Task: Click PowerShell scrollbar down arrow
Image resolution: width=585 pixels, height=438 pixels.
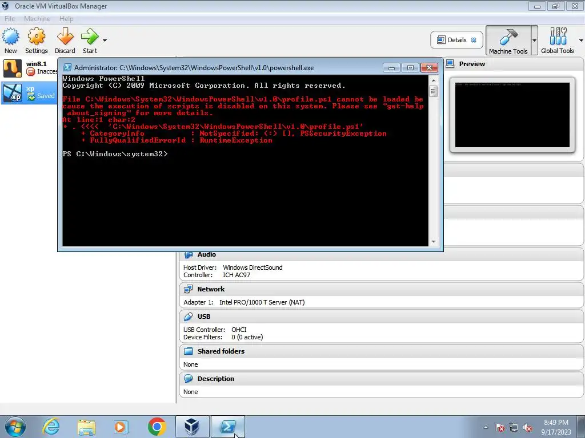Action: [434, 242]
